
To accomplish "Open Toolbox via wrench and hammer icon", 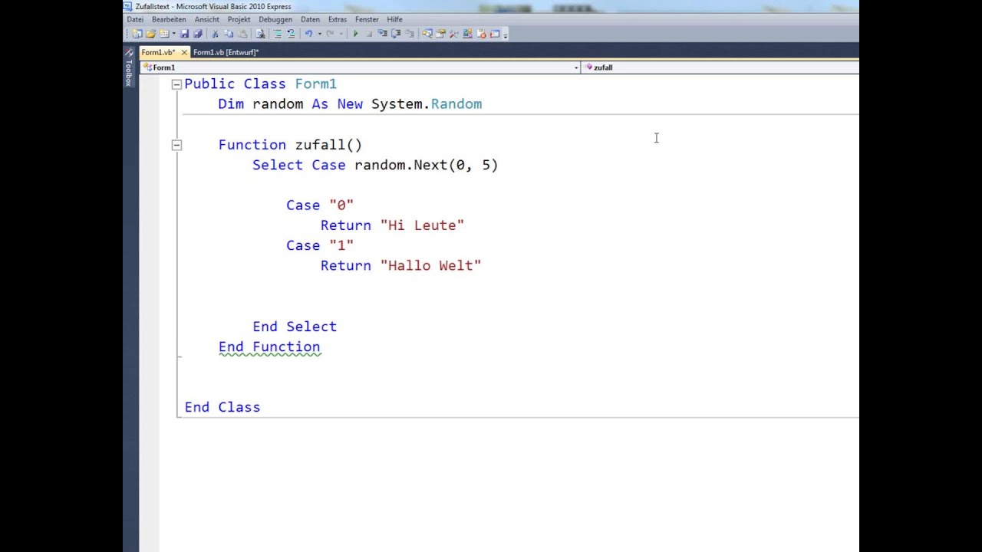I will click(x=453, y=34).
